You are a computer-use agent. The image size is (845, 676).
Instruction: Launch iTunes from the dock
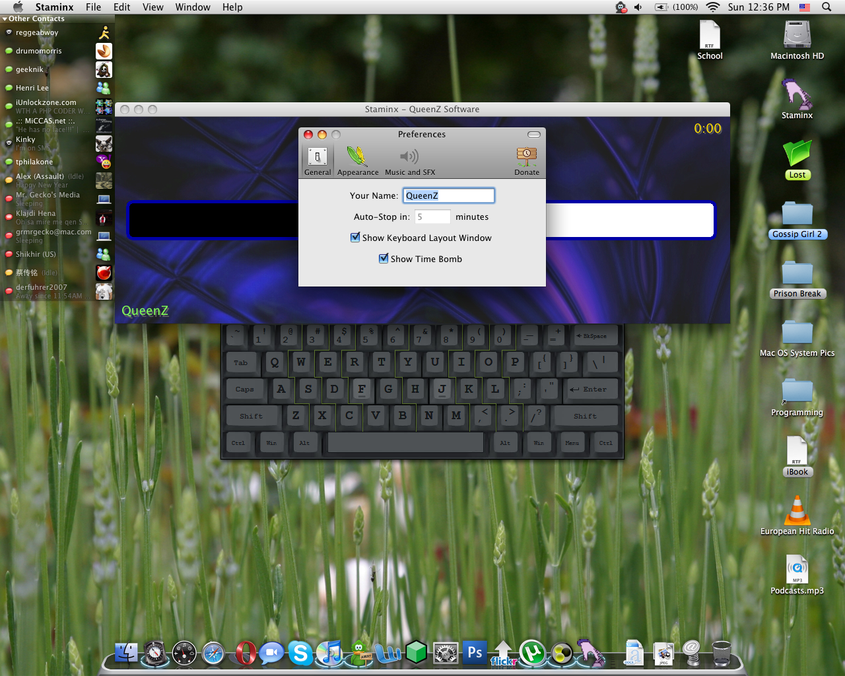(329, 654)
